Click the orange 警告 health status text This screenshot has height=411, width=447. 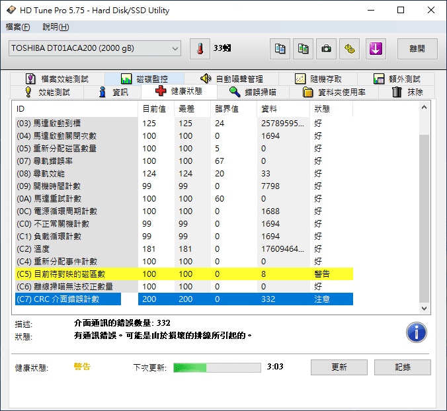click(x=82, y=367)
